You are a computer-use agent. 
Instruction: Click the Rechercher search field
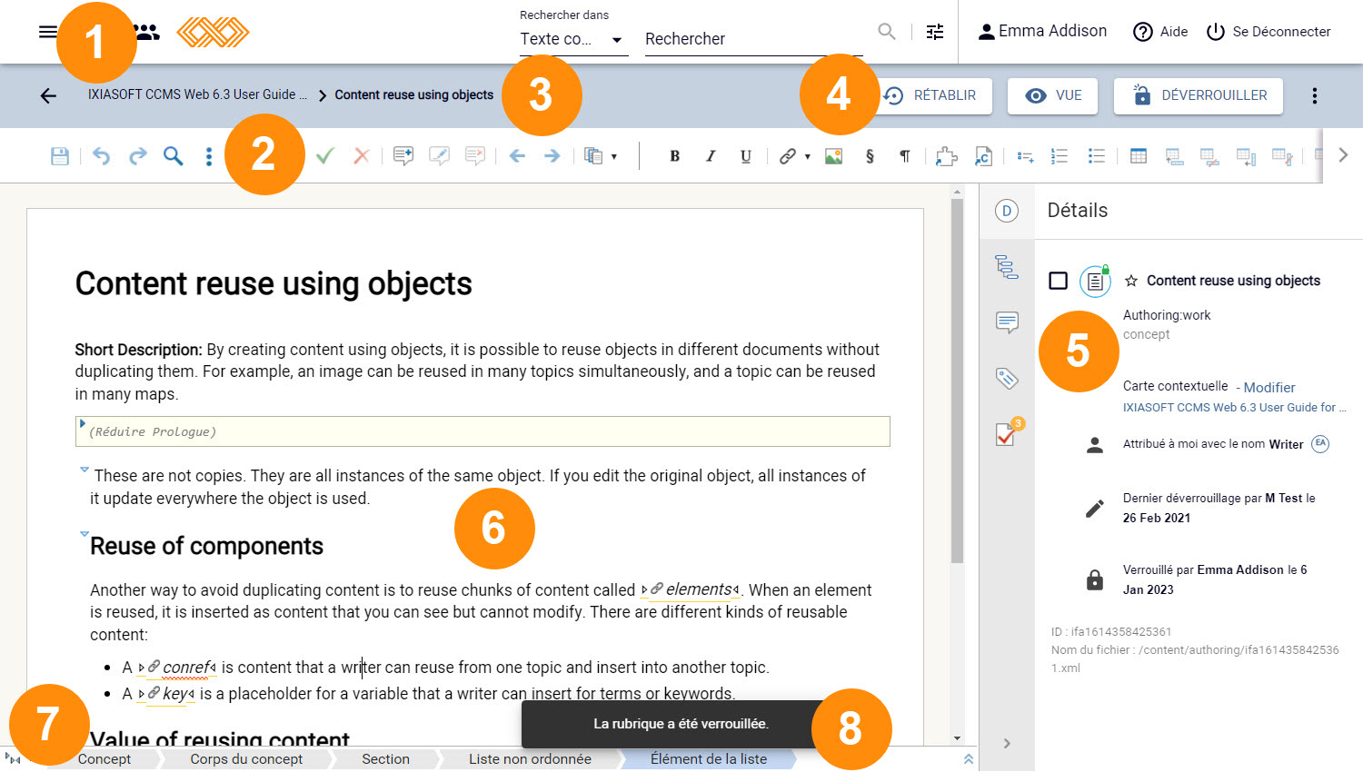click(753, 39)
